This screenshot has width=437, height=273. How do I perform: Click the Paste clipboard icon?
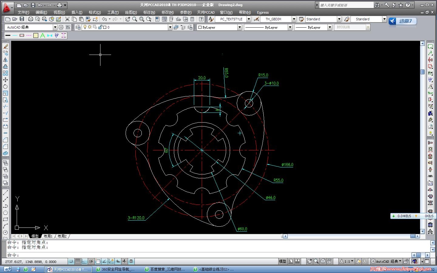coord(81,19)
